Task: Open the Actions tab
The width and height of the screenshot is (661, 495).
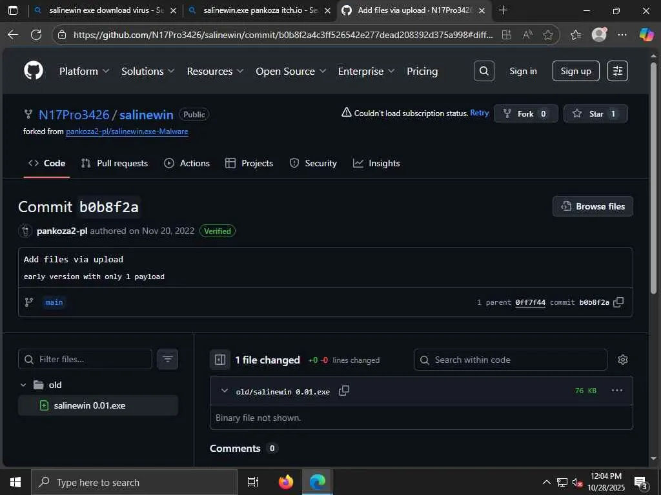Action: pyautogui.click(x=187, y=163)
